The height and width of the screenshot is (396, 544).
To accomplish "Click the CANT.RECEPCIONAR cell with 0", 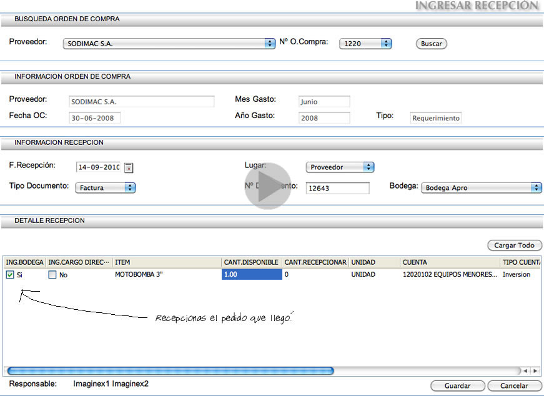I will (315, 275).
